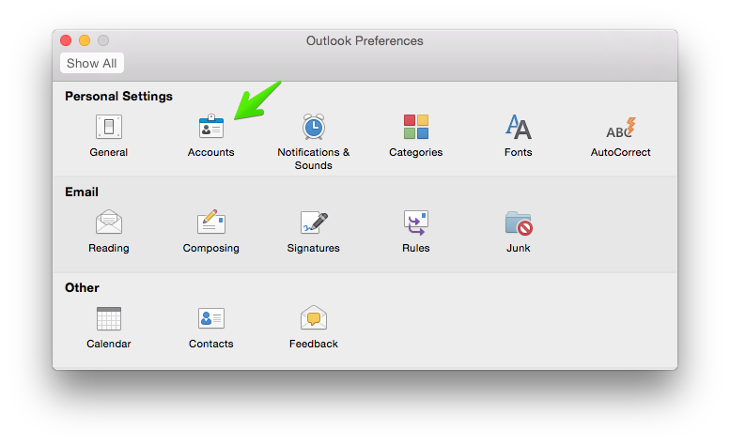Open the Reading envelope icon
Image resolution: width=730 pixels, height=445 pixels.
108,222
